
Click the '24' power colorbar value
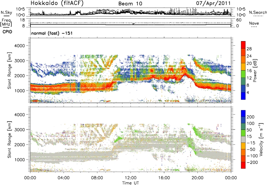click(249, 56)
